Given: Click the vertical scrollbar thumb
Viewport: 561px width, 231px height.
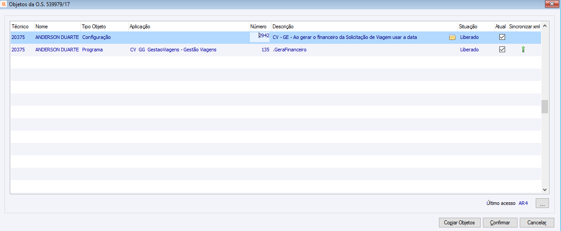Looking at the screenshot, I should pyautogui.click(x=545, y=107).
